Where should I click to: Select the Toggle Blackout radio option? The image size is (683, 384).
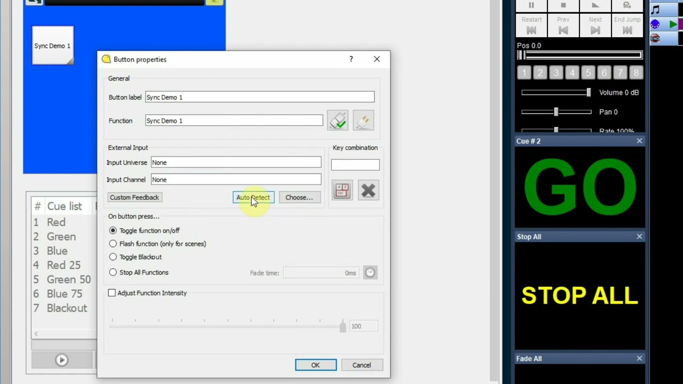click(x=135, y=257)
